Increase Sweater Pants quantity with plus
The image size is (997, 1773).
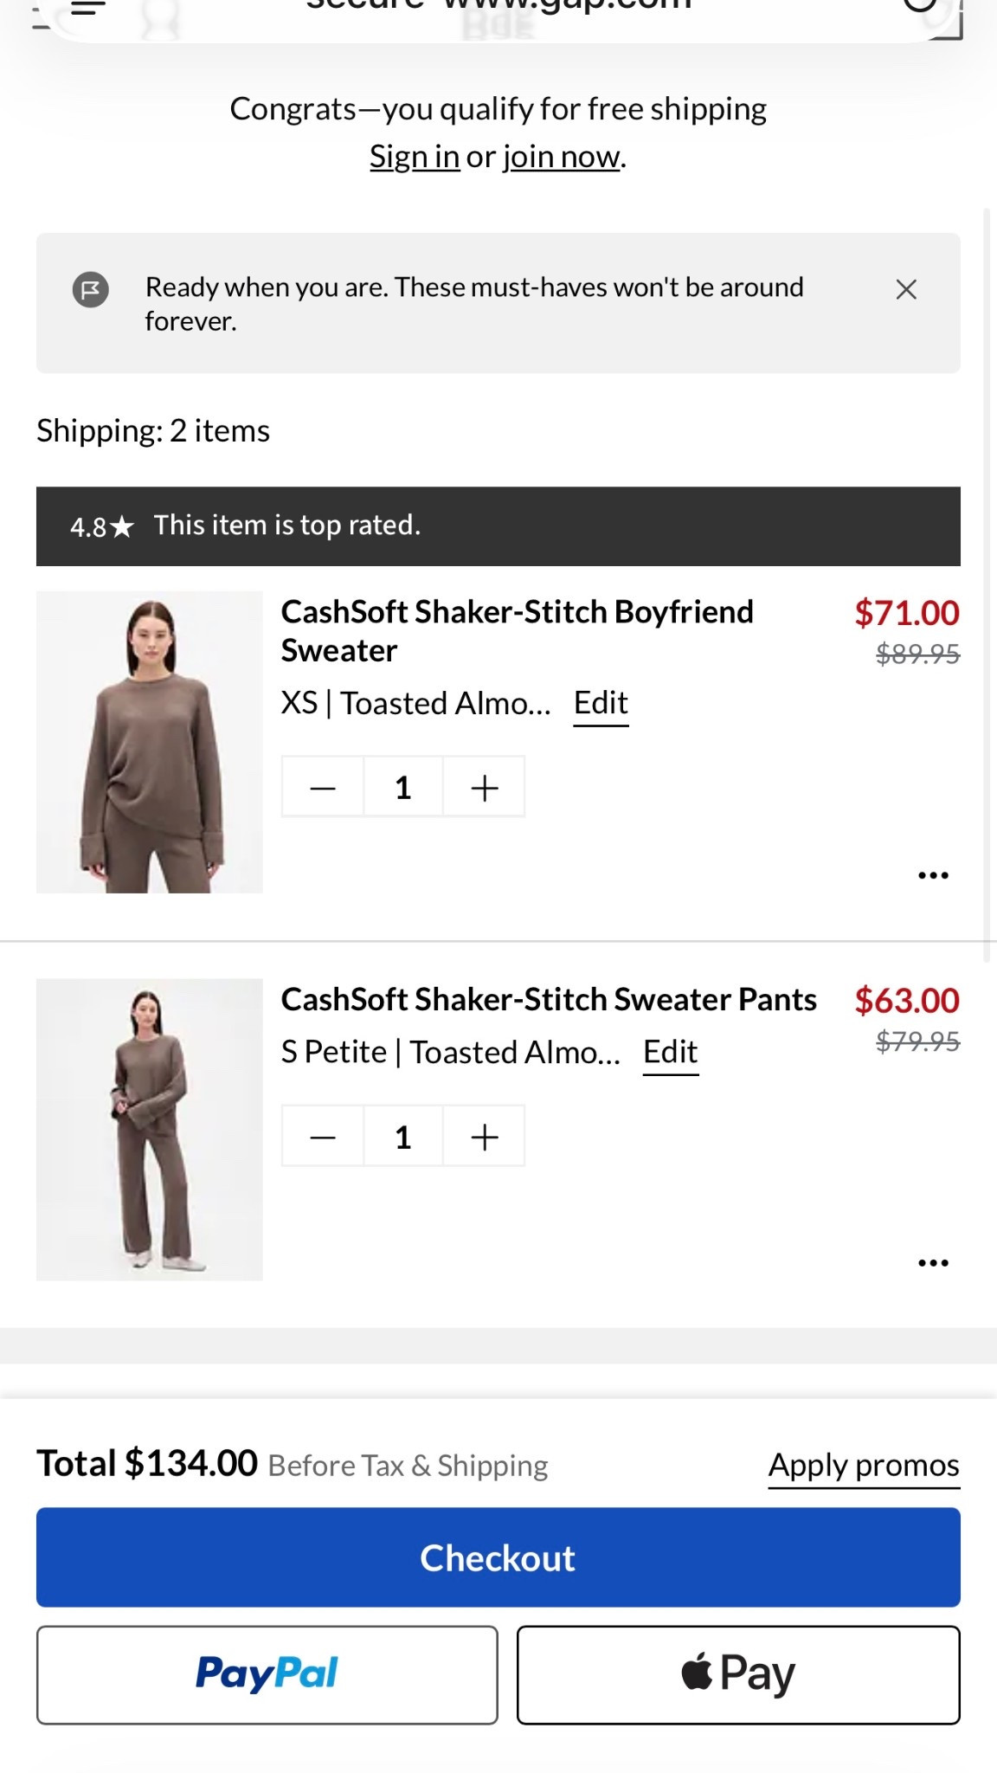pos(484,1136)
